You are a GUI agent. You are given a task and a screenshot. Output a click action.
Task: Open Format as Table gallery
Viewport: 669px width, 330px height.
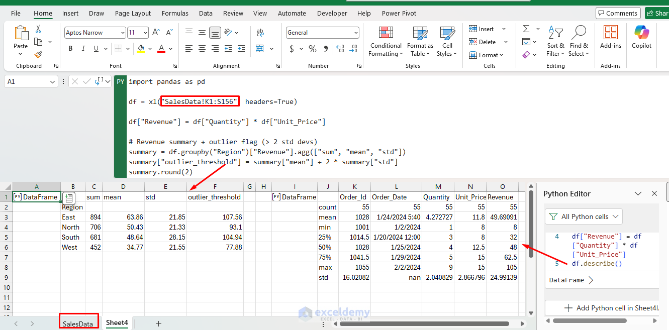[x=420, y=42]
